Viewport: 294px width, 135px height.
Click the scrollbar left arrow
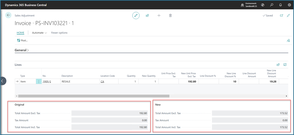[17, 96]
